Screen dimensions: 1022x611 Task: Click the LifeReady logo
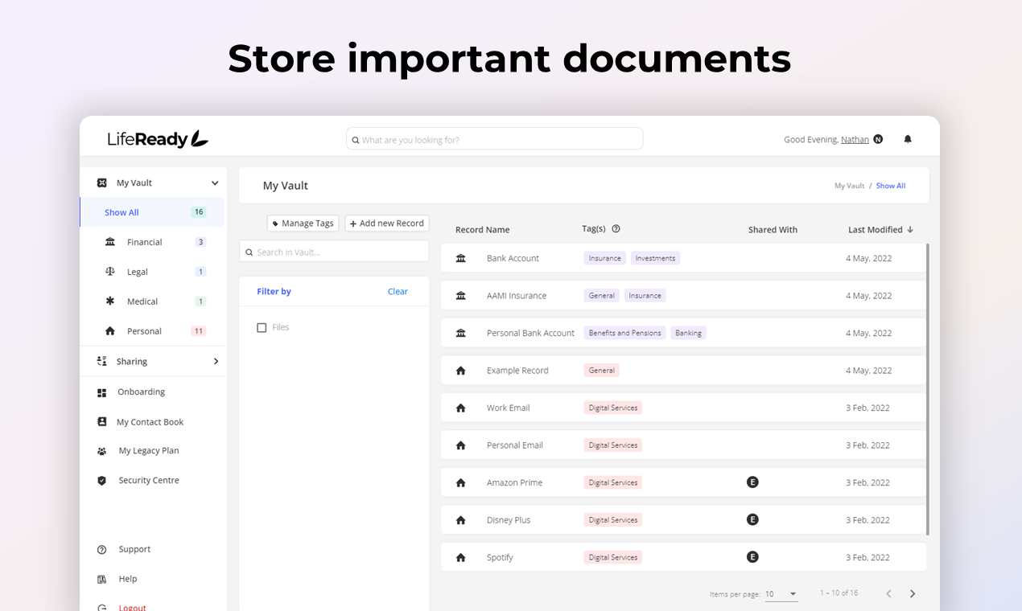click(x=158, y=139)
